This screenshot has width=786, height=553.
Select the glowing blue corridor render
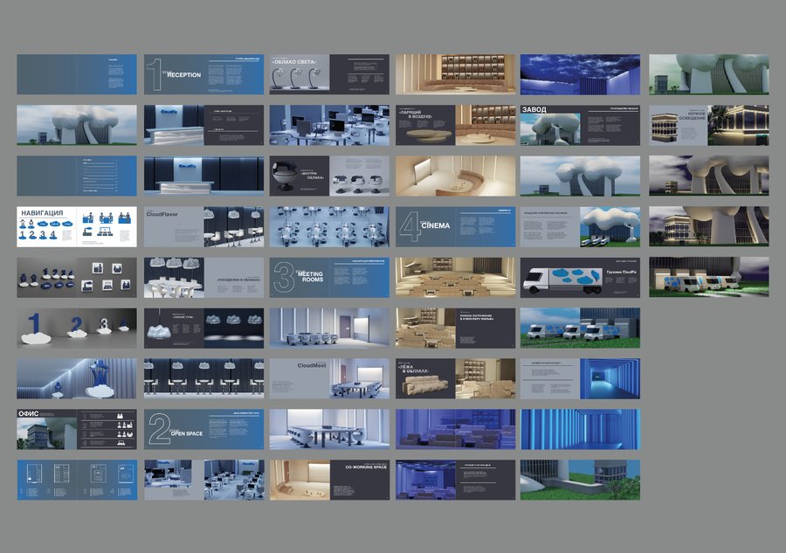pyautogui.click(x=580, y=429)
